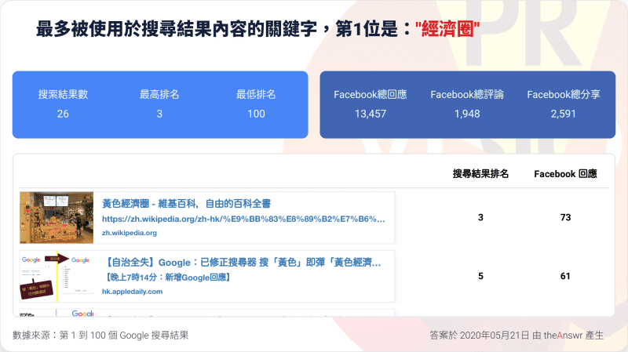Click the lowest rank value 100

tap(257, 114)
